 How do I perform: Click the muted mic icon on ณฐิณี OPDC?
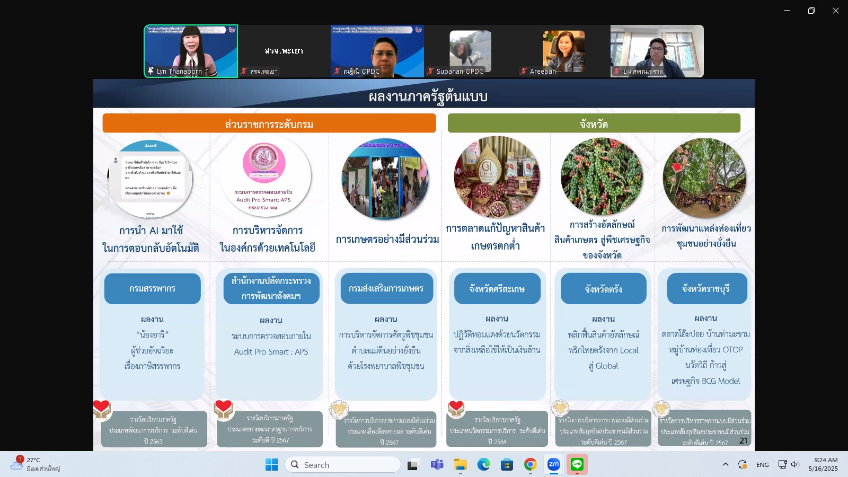coord(337,71)
